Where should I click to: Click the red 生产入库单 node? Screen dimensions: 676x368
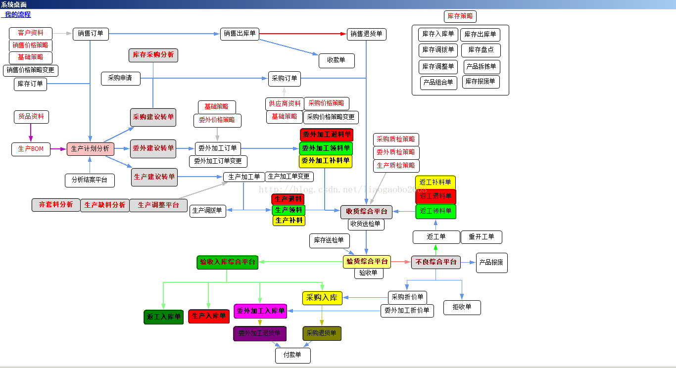(x=209, y=316)
